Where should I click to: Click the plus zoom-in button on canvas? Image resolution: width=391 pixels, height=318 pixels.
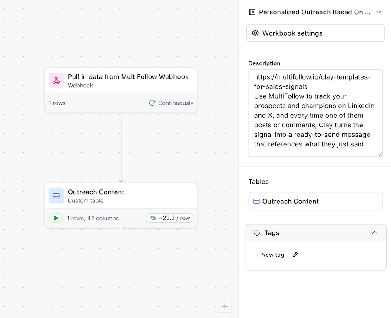pyautogui.click(x=225, y=306)
